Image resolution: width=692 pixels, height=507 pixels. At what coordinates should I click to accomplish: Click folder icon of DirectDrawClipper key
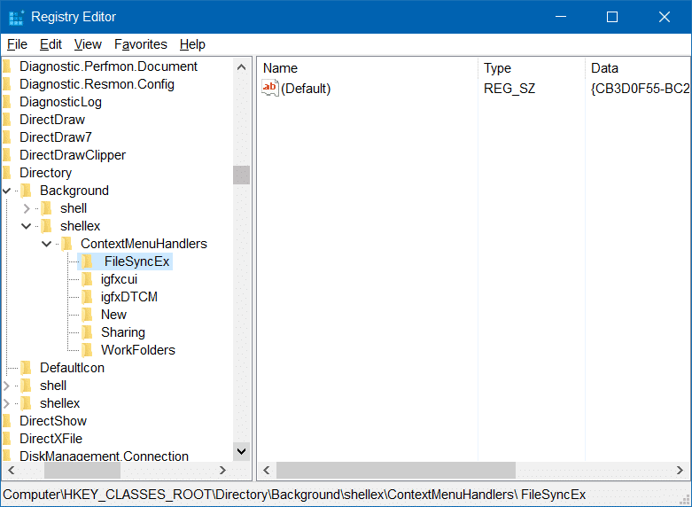click(x=6, y=155)
